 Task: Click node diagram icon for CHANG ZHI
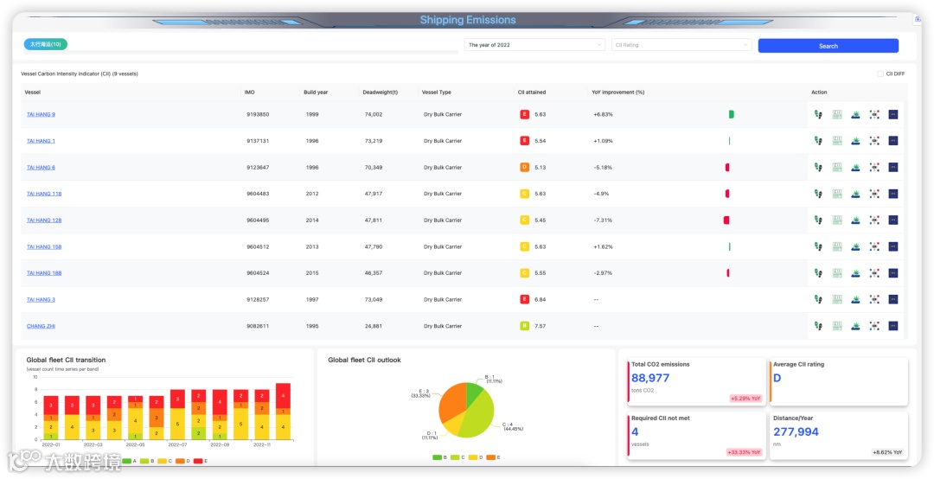(873, 326)
